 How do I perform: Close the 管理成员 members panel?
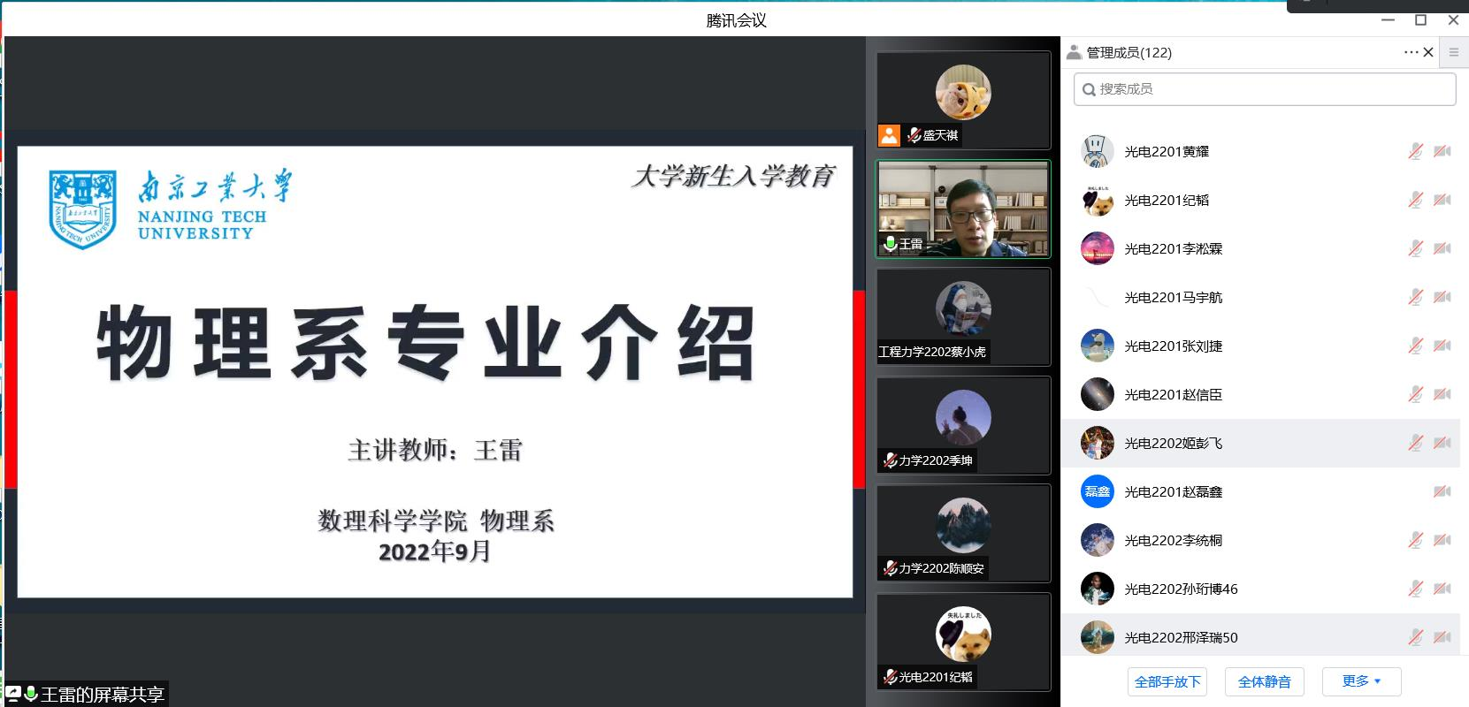1428,52
